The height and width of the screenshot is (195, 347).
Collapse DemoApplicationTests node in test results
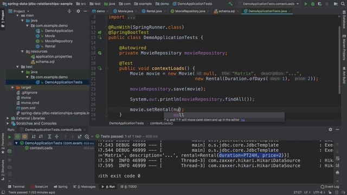[16, 143]
